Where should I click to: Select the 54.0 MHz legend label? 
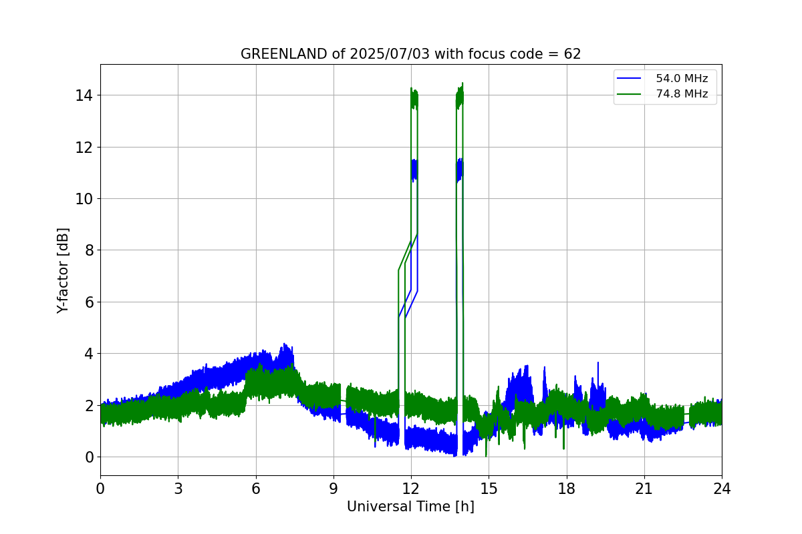pos(682,78)
